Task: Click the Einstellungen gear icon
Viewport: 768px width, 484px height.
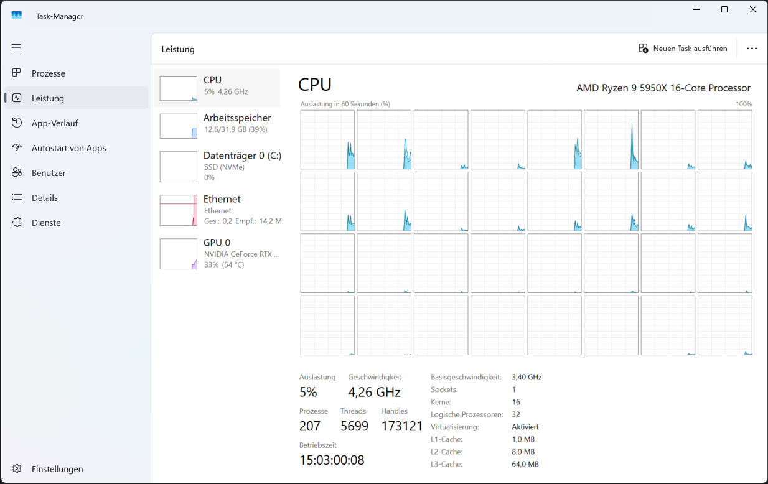Action: (x=17, y=468)
